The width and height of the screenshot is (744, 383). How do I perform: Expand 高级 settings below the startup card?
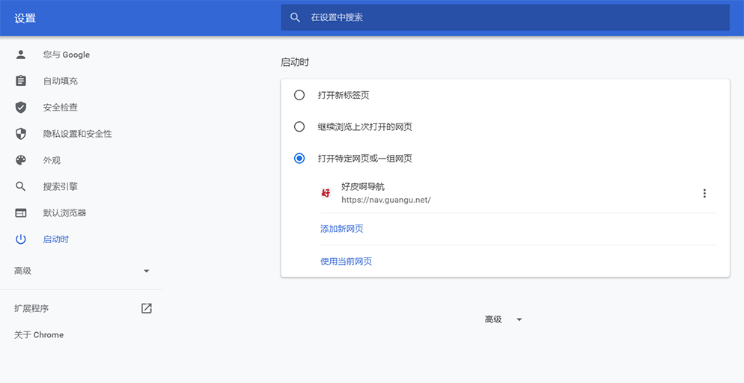[x=504, y=319]
